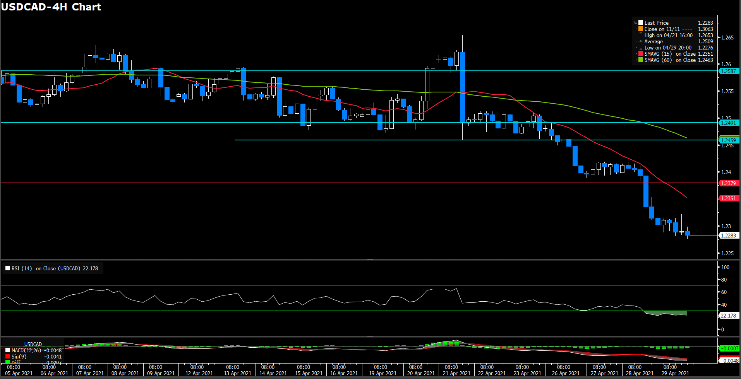
Task: Click the Average marker icon in legend
Action: (641, 41)
